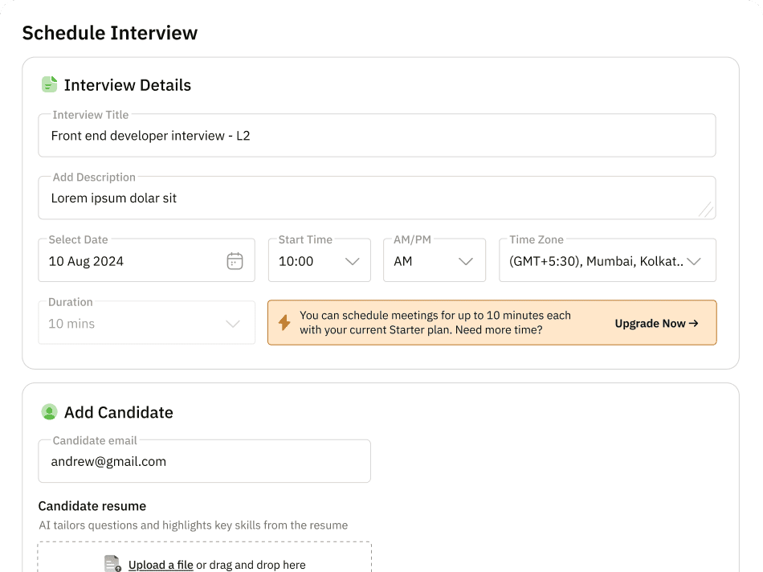The image size is (763, 572).
Task: Open the AM/PM dropdown
Action: pos(434,261)
